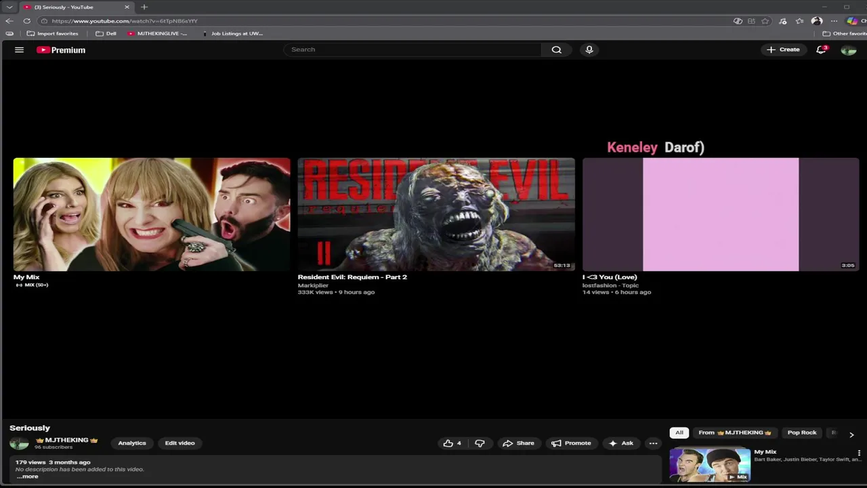Open a new browser tab
Image resolution: width=867 pixels, height=488 pixels.
144,7
